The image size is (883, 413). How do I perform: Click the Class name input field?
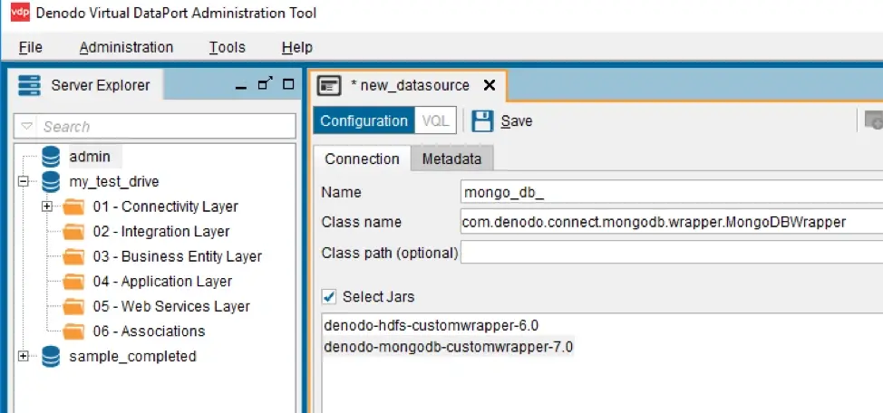coord(671,222)
